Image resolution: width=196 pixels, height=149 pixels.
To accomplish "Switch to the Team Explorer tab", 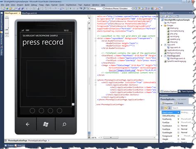I will click(186, 91).
